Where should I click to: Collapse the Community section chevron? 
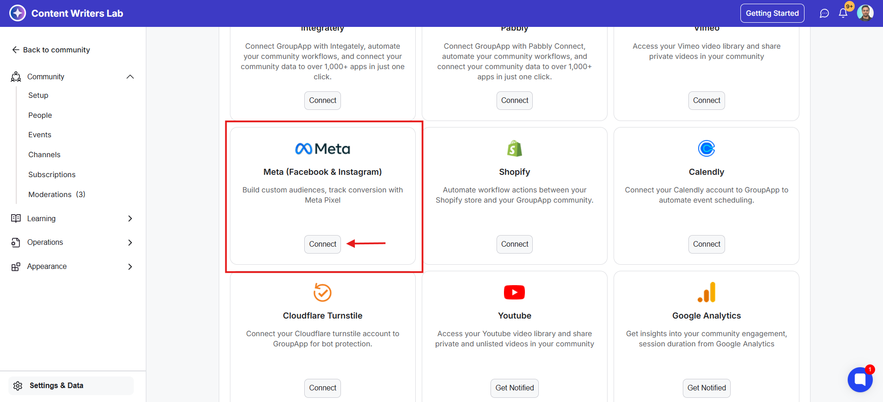pyautogui.click(x=130, y=77)
